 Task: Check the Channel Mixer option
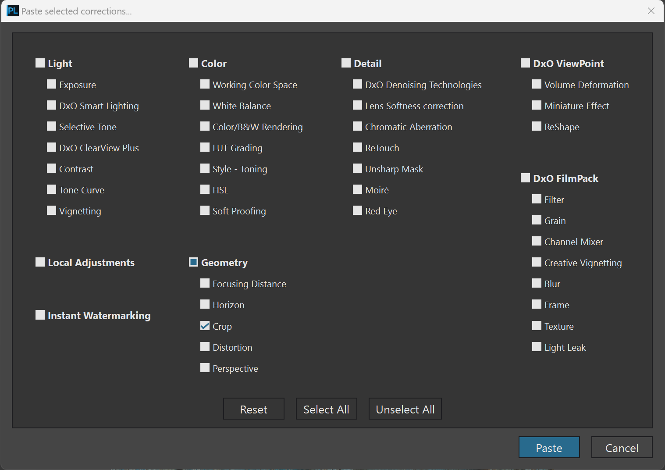[537, 241]
